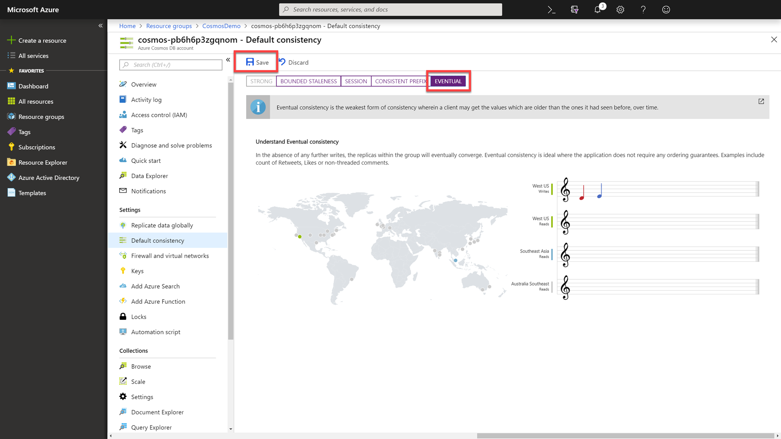This screenshot has height=439, width=781.
Task: Open the Firewall and virtual networks settings
Action: click(170, 255)
